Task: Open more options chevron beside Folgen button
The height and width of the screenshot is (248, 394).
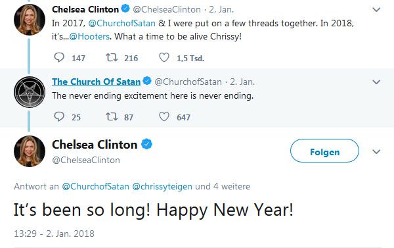Action: [x=376, y=152]
